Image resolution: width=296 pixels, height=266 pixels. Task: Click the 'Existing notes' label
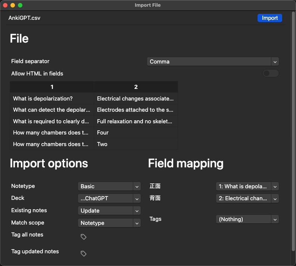point(29,210)
